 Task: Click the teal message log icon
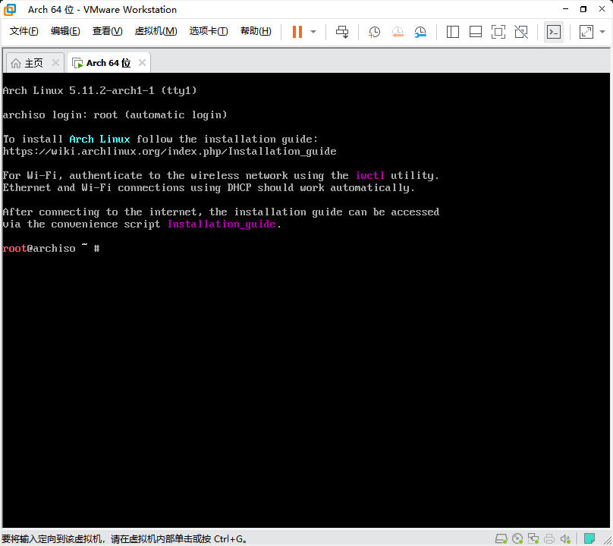(x=589, y=538)
